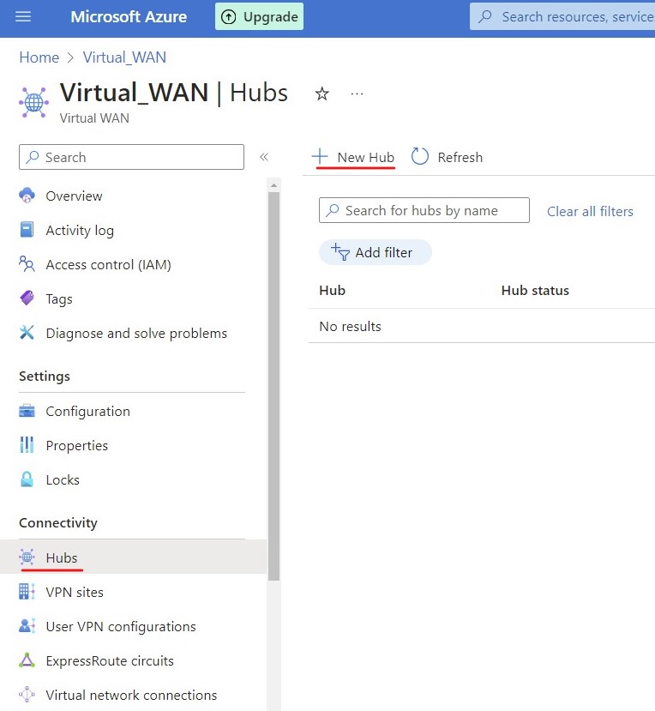Click the Upgrade arrow circle icon
655x711 pixels.
(x=228, y=17)
